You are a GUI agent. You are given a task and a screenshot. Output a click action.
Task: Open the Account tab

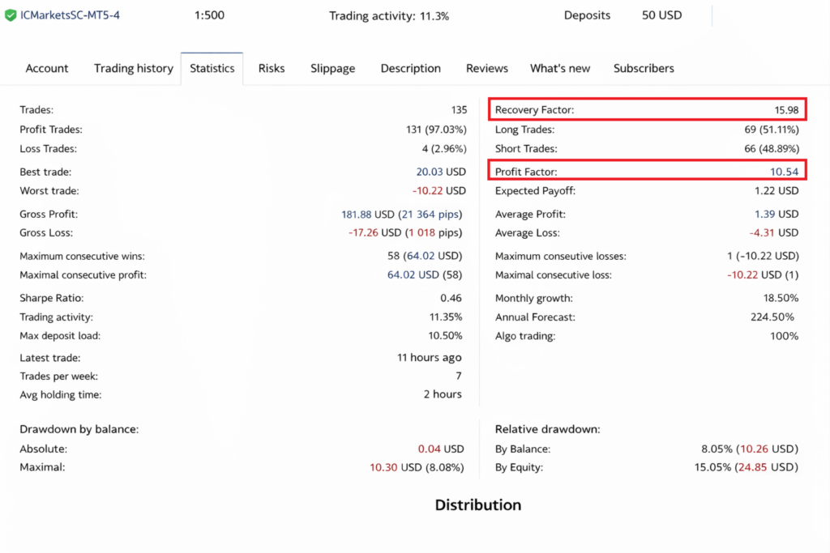[x=46, y=68]
